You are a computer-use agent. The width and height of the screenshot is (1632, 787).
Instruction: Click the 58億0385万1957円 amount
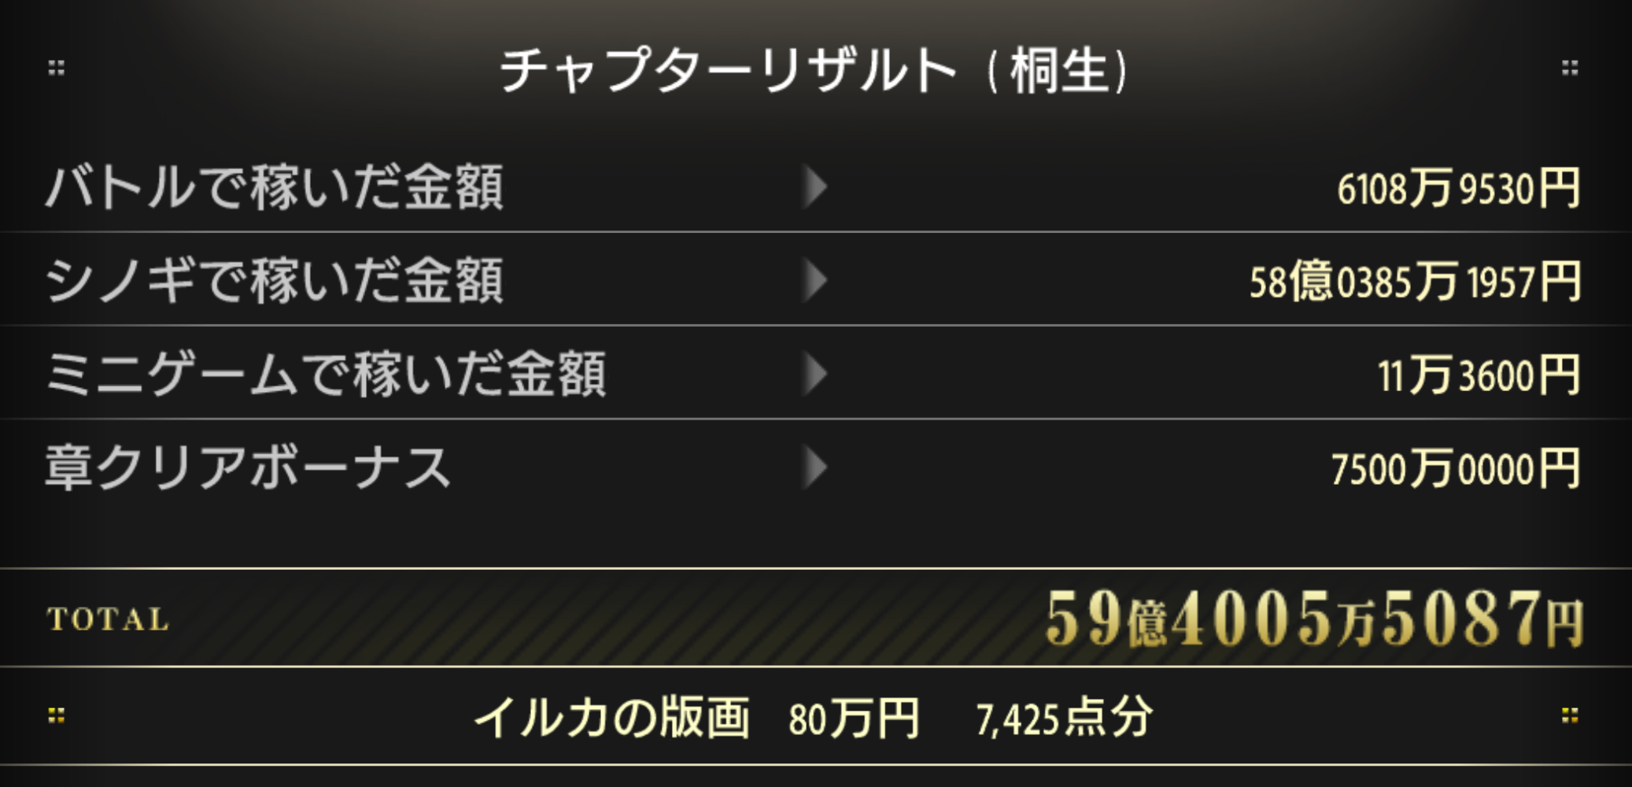tap(1415, 282)
